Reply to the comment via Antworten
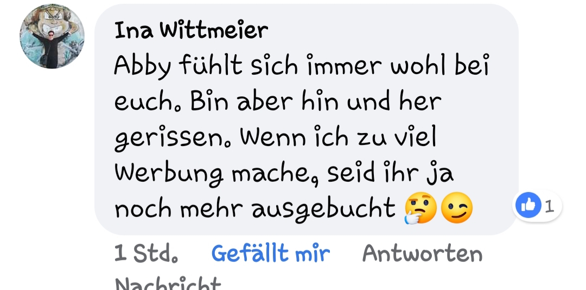The height and width of the screenshot is (290, 586). [x=422, y=253]
